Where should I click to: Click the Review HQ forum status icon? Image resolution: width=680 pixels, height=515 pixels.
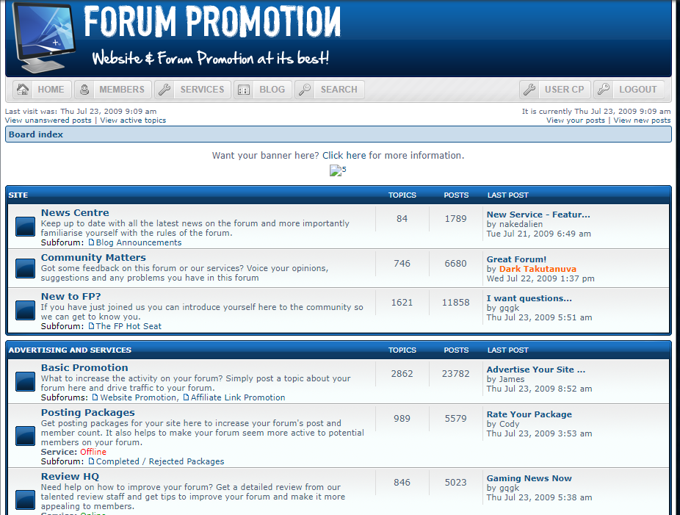point(25,500)
